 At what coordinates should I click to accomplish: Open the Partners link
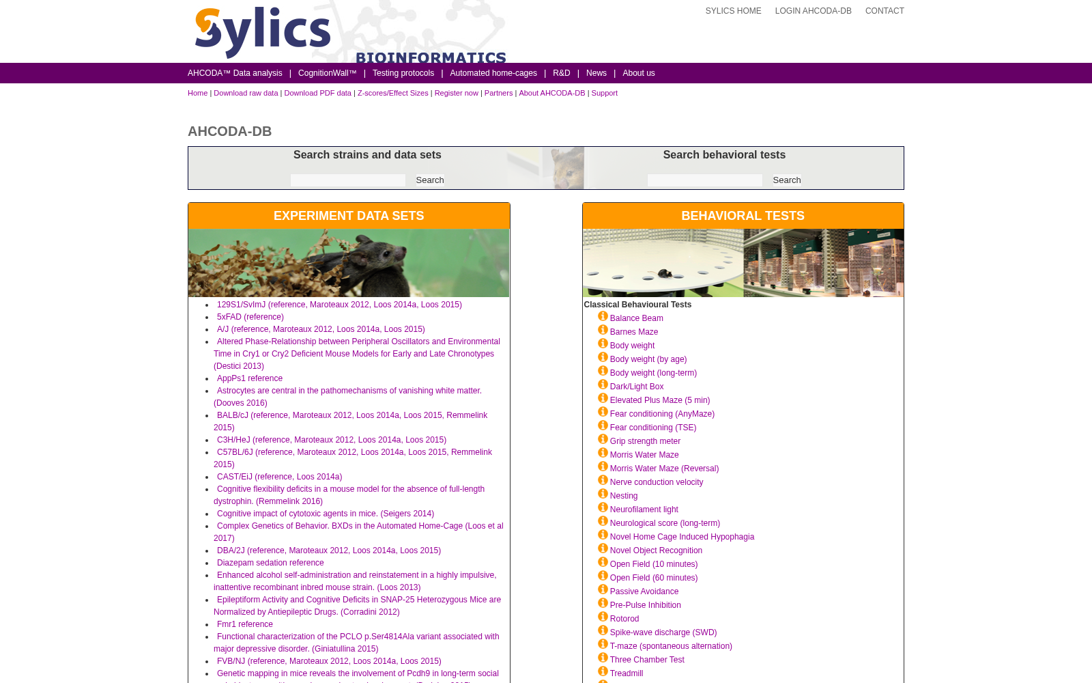498,93
